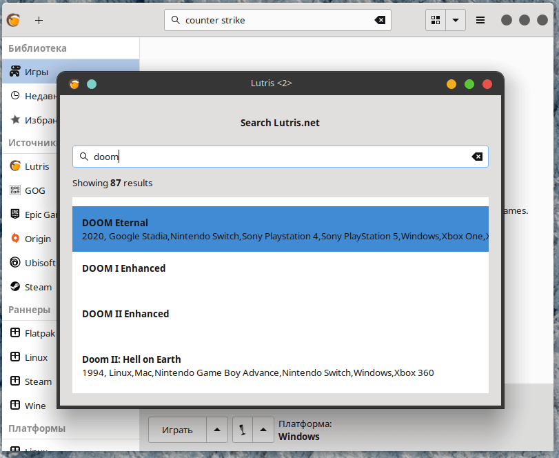Screen dimensions: 559x458
Task: Click the clock icon for recent games
Action: (x=15, y=96)
